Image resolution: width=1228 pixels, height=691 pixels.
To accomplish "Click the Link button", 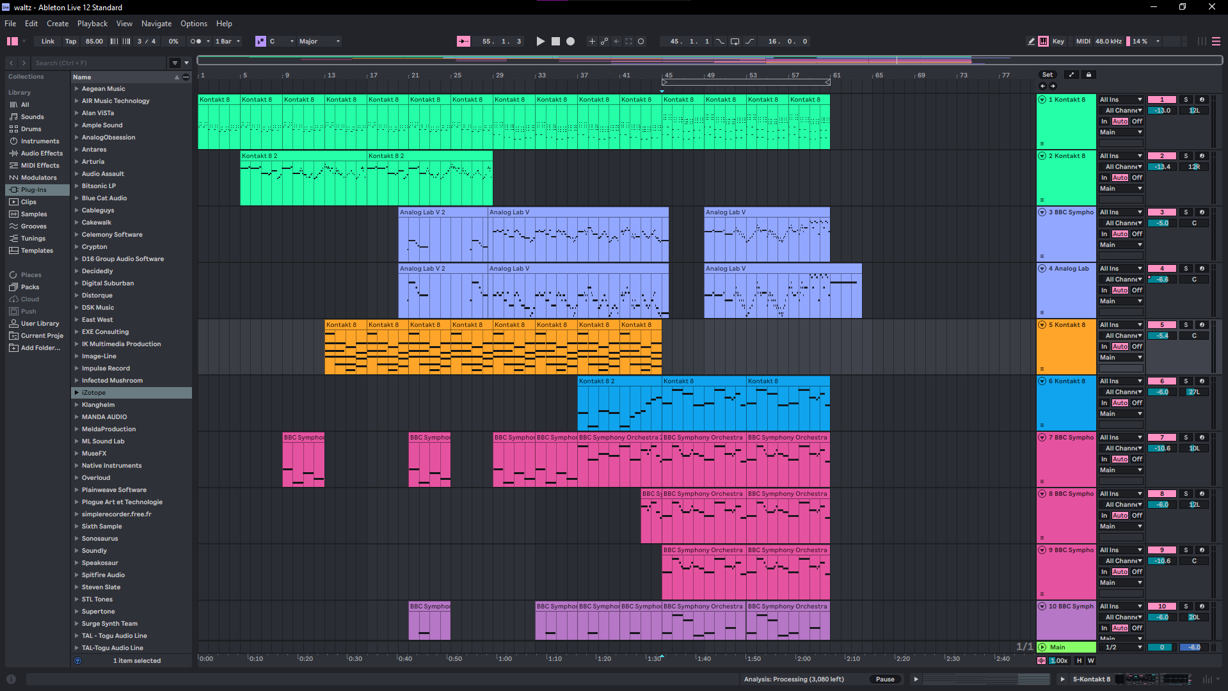I will coord(48,42).
